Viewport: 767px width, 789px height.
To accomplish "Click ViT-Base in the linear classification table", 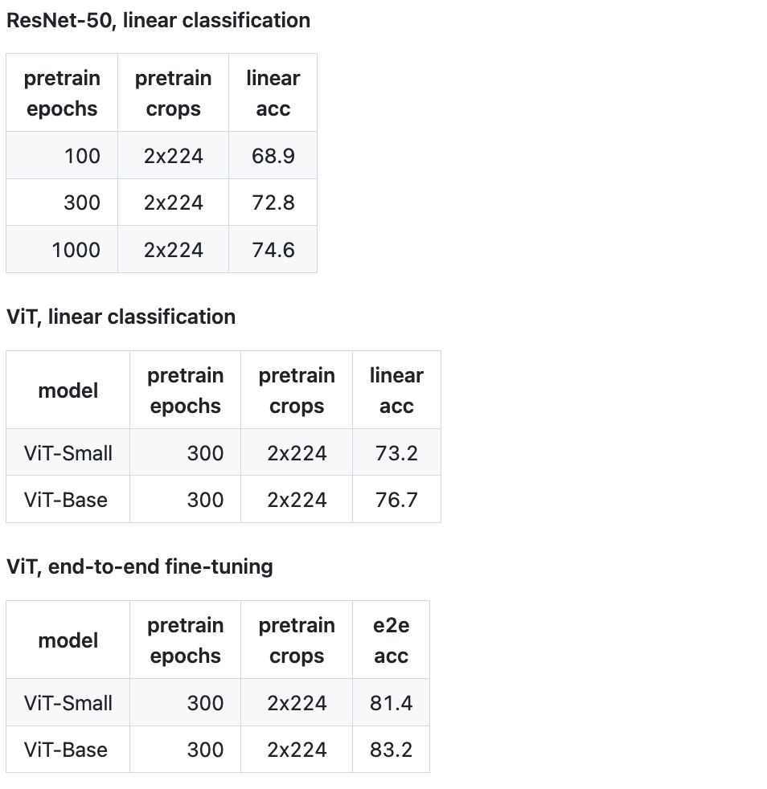I will (x=66, y=500).
